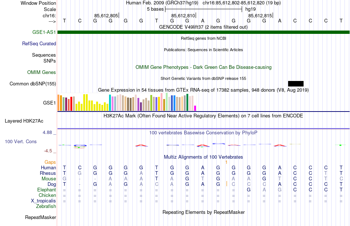Click the GENCODE V49lift37 track title
The height and width of the screenshot is (226, 350).
click(203, 27)
